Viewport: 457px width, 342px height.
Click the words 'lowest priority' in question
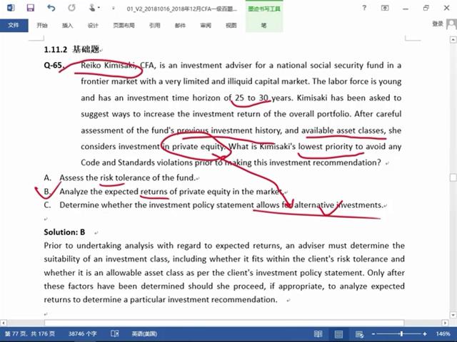(x=326, y=147)
